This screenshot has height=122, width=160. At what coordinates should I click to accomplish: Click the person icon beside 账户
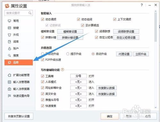pos(9,49)
